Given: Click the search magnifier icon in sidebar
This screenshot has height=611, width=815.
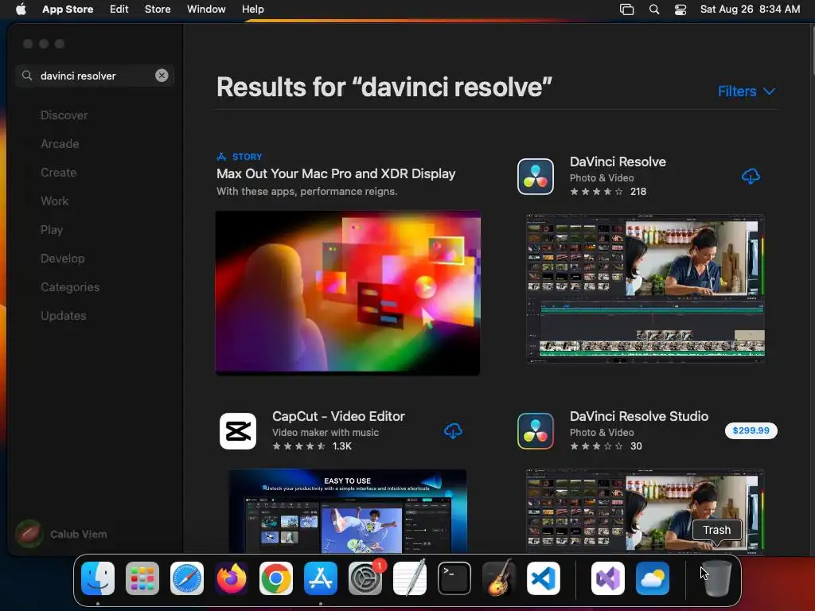Looking at the screenshot, I should point(27,76).
